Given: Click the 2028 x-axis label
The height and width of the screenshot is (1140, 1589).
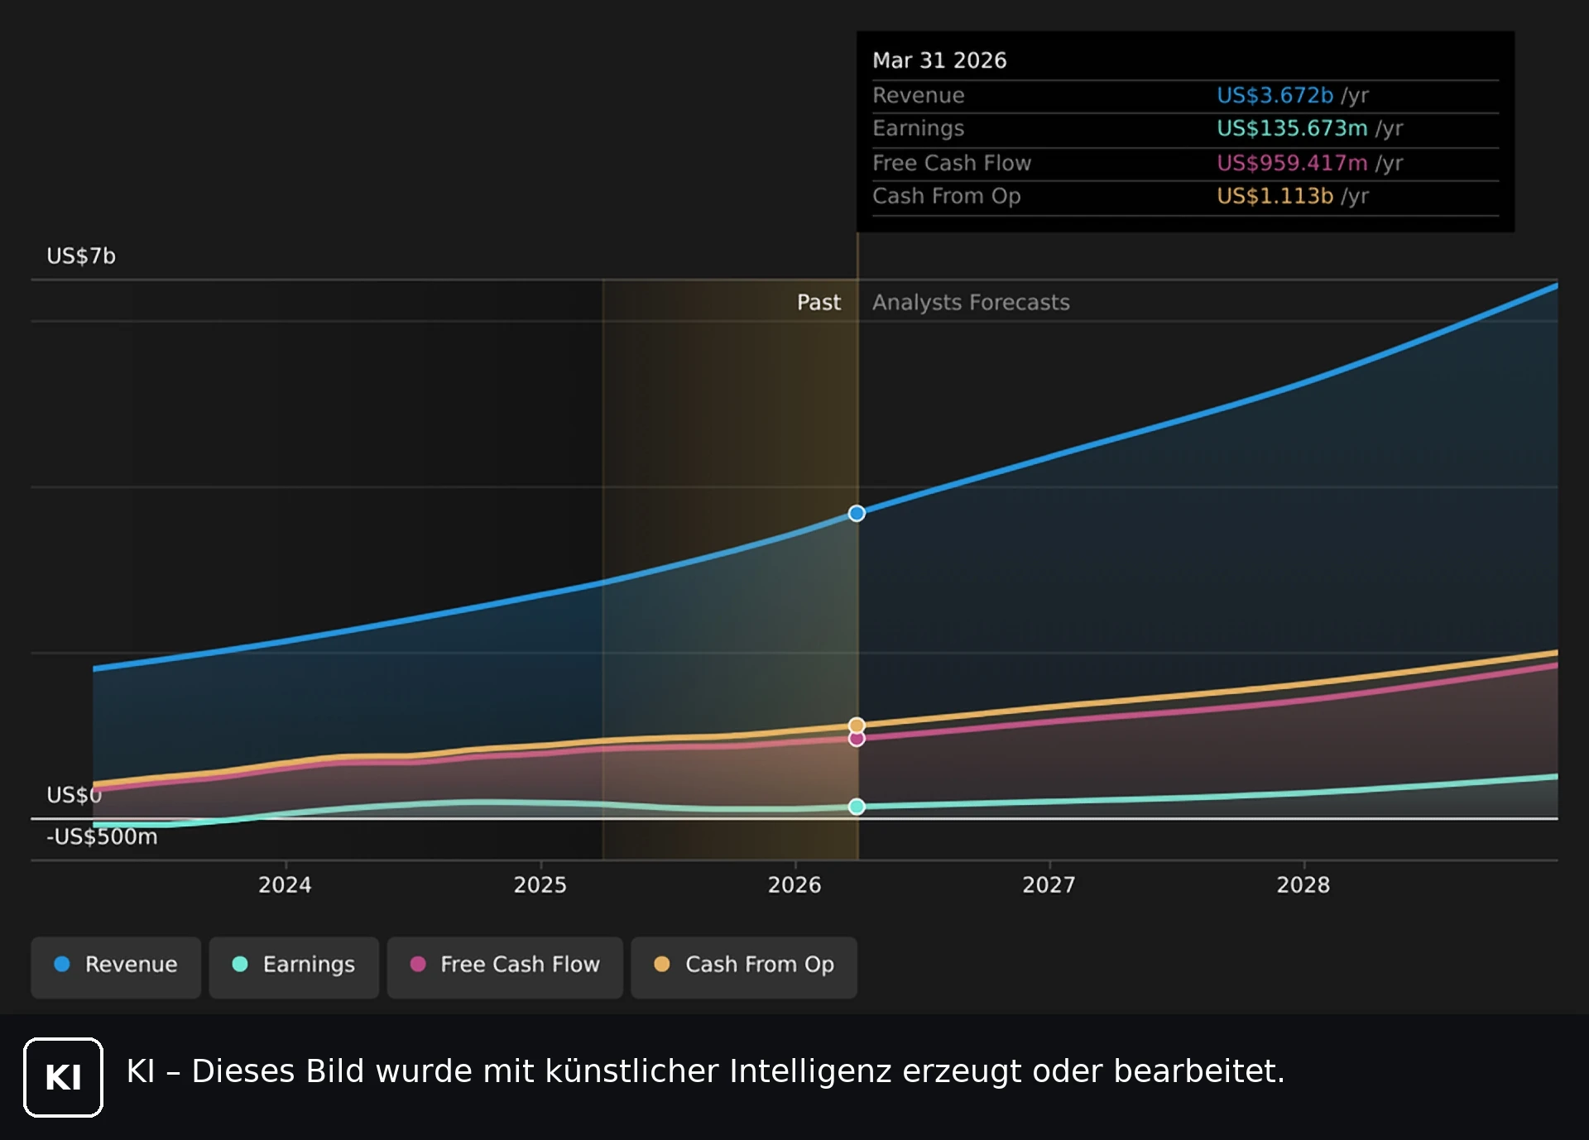Looking at the screenshot, I should coord(1303,885).
